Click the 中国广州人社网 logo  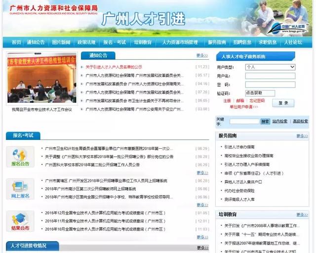288,29
